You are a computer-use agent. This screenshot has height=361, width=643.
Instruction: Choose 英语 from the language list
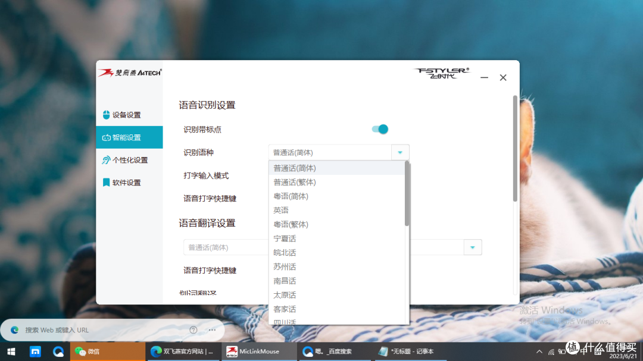pos(336,210)
